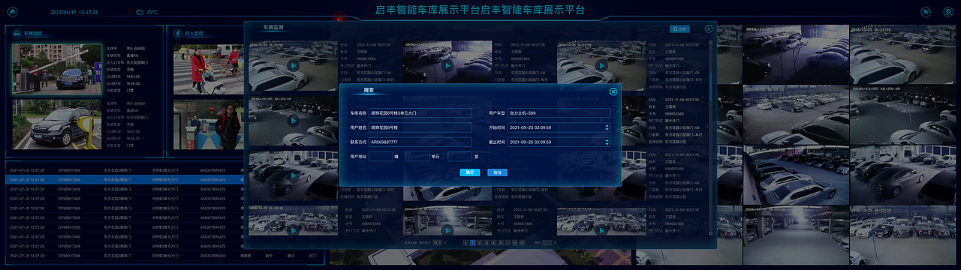The height and width of the screenshot is (270, 961).
Task: Go to the home icon
Action: pos(12,12)
